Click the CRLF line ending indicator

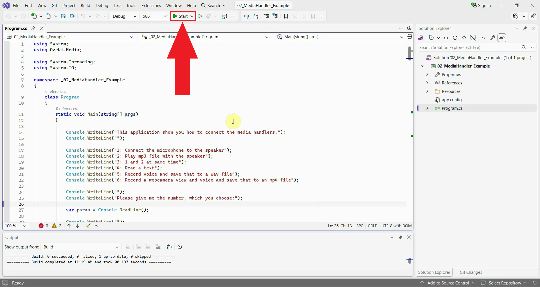tap(372, 226)
